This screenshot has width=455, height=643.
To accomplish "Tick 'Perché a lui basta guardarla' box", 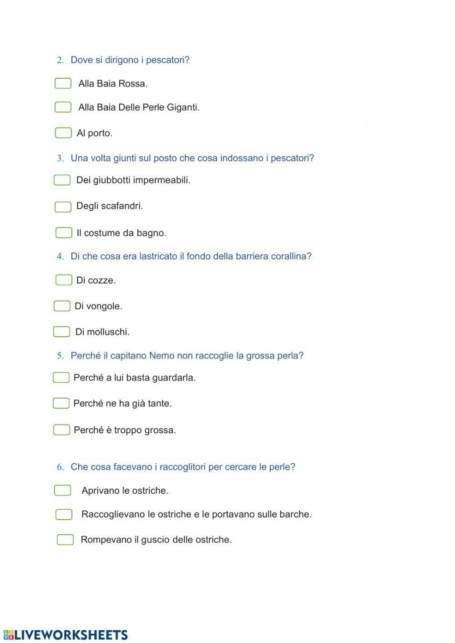I will click(61, 377).
